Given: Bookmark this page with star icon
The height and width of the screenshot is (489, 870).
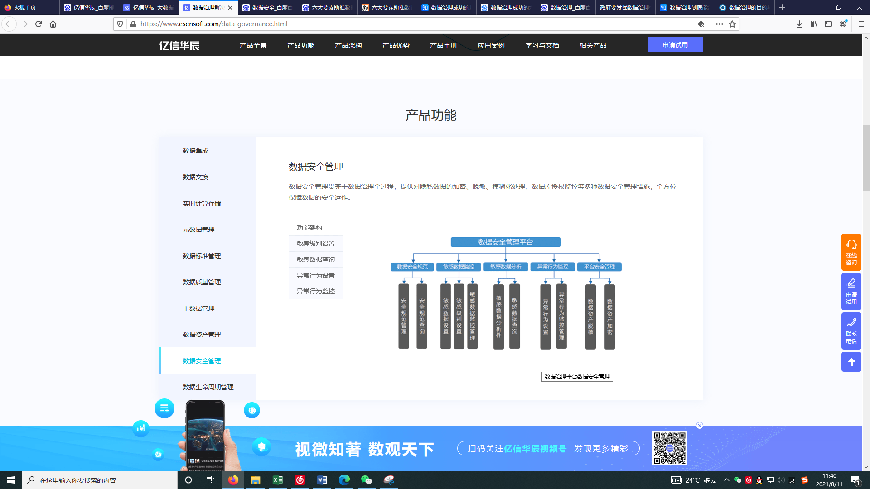Looking at the screenshot, I should click(732, 24).
